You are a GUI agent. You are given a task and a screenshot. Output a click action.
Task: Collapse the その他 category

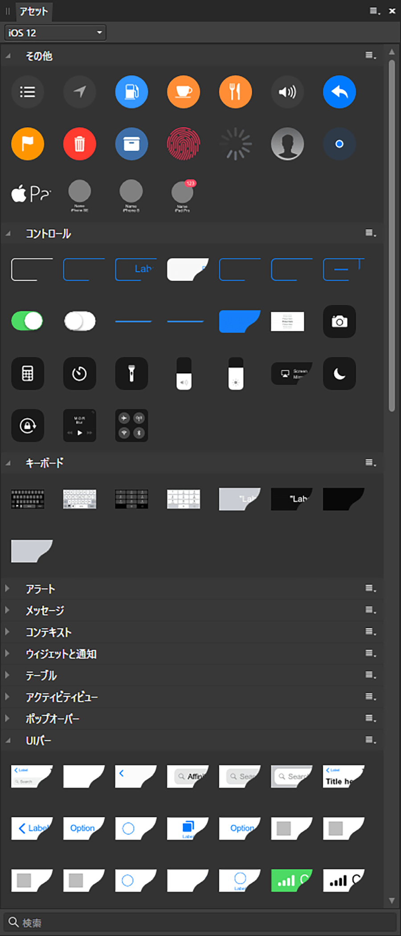8,56
